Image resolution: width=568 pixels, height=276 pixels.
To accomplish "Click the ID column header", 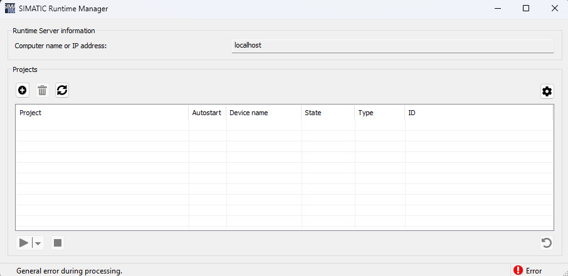I will (x=478, y=113).
